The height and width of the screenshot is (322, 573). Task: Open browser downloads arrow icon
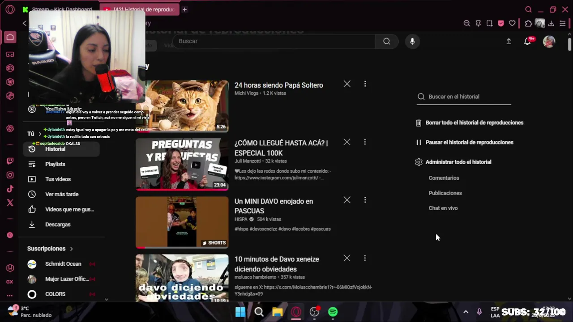pyautogui.click(x=551, y=23)
